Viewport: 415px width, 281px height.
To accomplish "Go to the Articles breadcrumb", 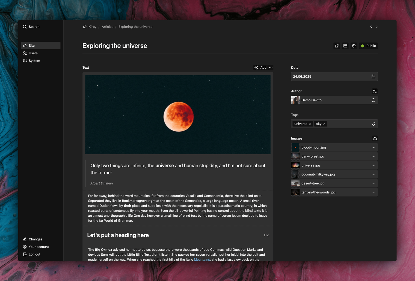I will point(107,27).
